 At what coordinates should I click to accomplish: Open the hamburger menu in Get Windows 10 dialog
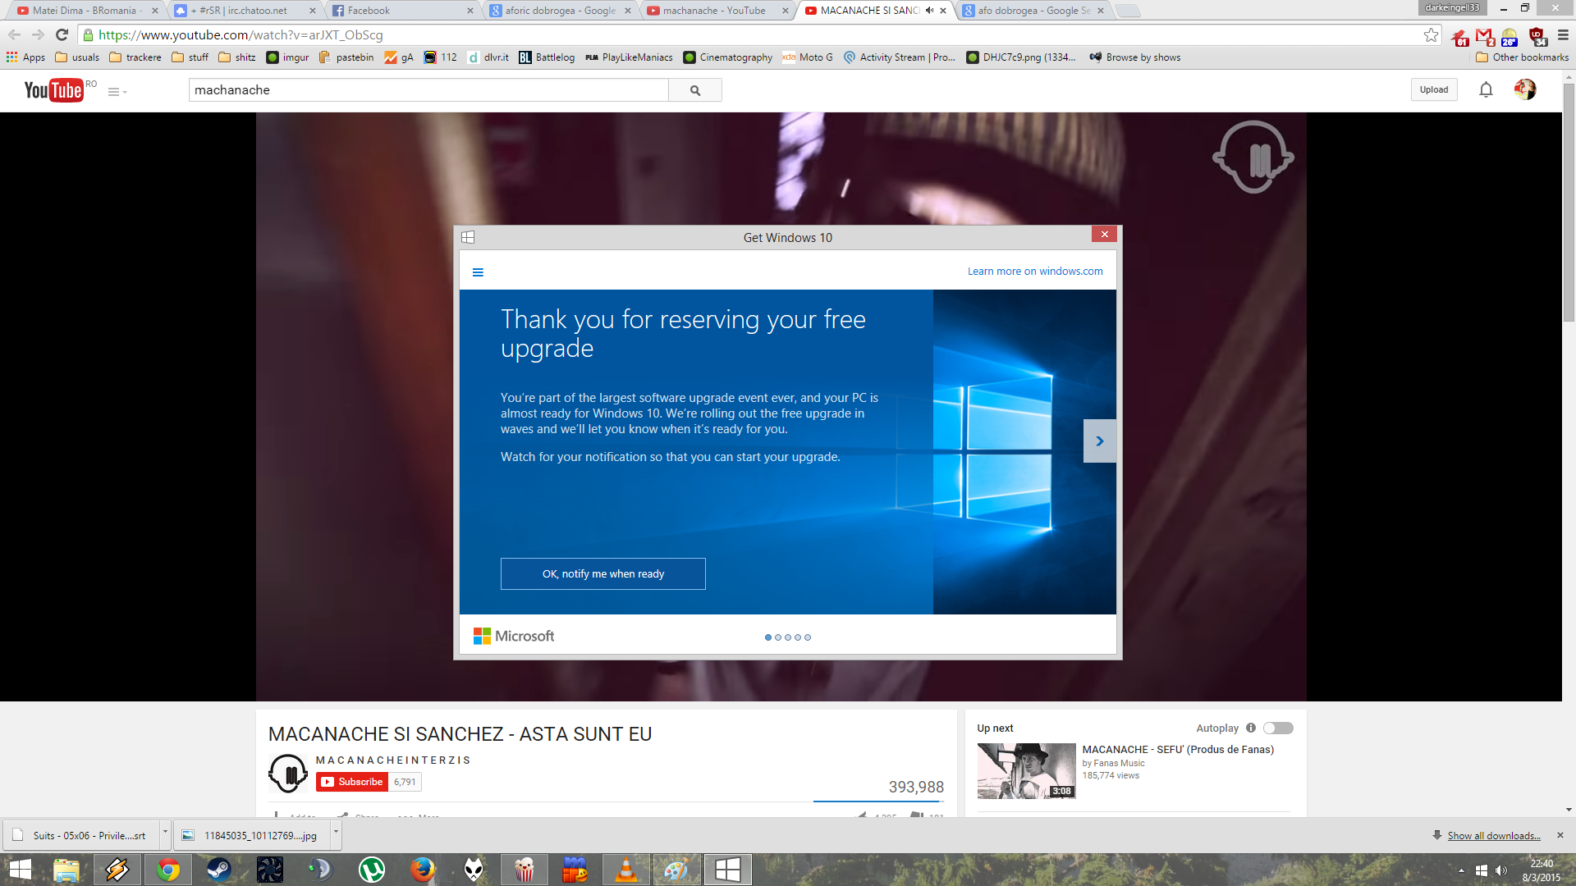click(x=478, y=272)
